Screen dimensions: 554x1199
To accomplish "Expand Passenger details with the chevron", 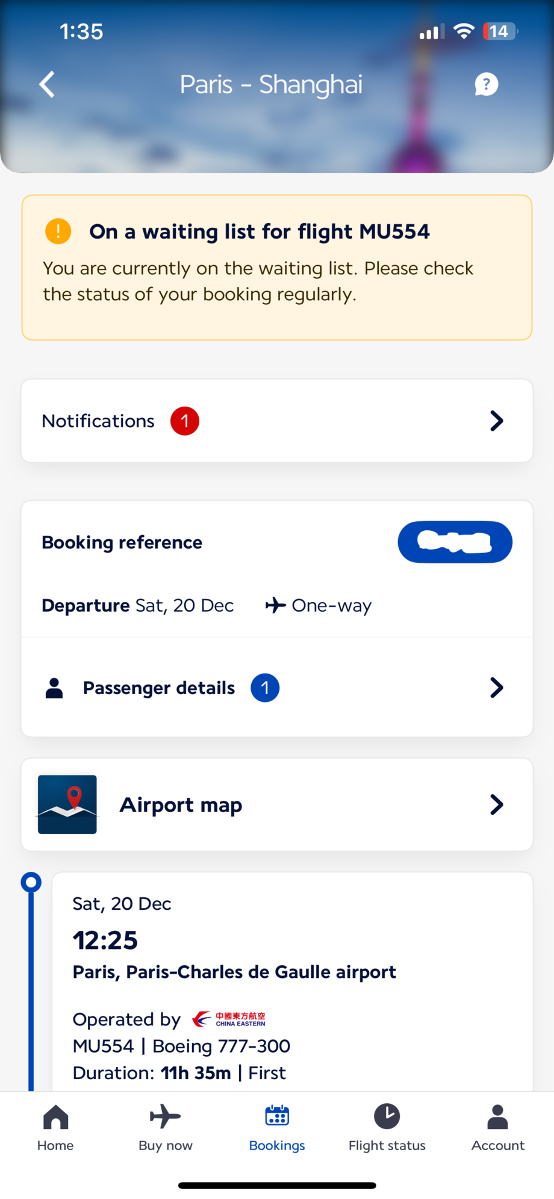I will (496, 687).
